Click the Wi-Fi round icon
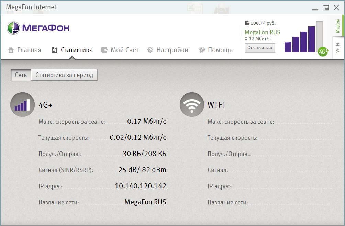Viewport: 345px width, 226px height. 192,105
